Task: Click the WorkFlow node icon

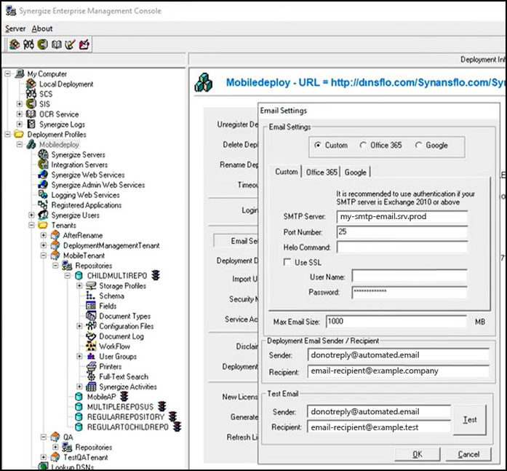Action: coord(91,347)
